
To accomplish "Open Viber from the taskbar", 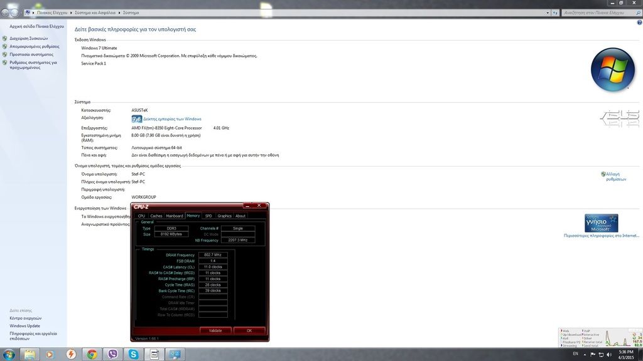I will pos(113,354).
